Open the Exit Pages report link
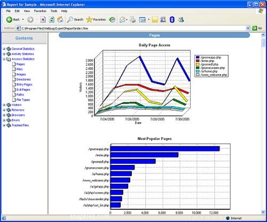 [x=23, y=90]
